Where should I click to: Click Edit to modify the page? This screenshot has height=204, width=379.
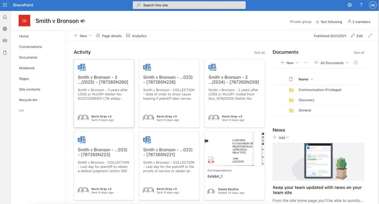(359, 35)
